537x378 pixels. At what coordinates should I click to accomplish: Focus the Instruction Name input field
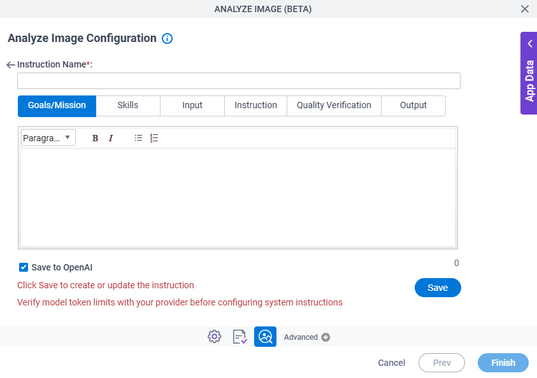[x=239, y=81]
